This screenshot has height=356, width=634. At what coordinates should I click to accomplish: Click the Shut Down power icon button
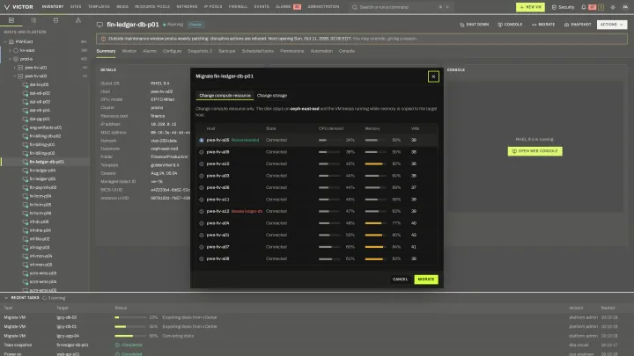tap(475, 25)
